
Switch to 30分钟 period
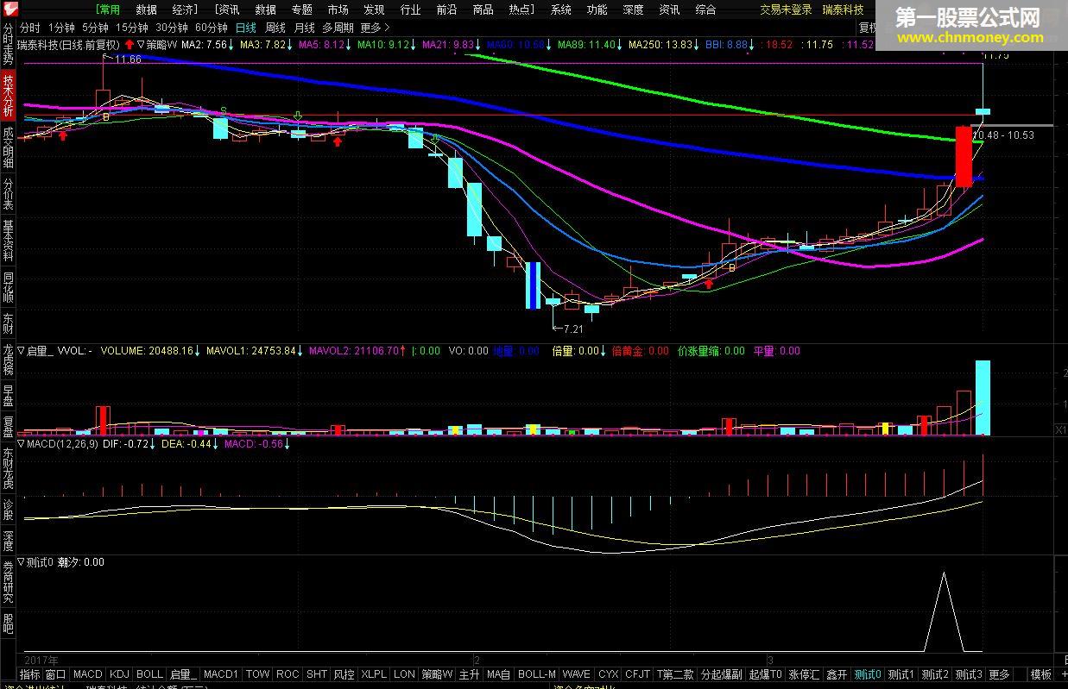(x=172, y=28)
